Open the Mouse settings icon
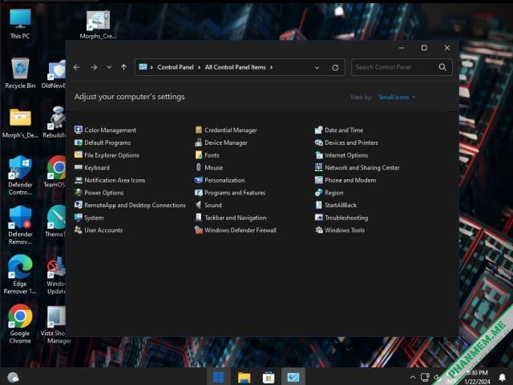The width and height of the screenshot is (513, 385). point(199,167)
